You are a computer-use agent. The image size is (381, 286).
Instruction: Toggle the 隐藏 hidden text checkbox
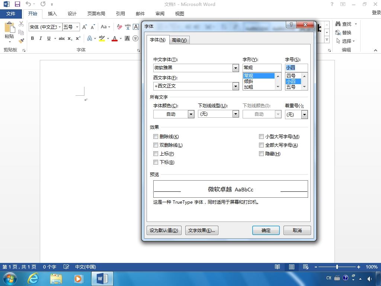(x=261, y=153)
